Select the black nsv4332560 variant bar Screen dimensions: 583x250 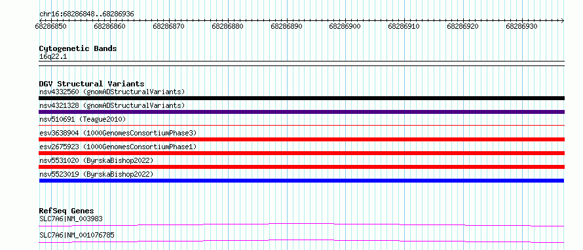point(301,98)
